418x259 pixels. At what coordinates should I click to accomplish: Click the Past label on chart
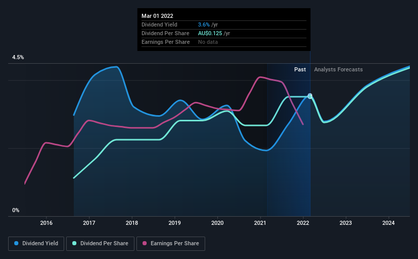300,69
